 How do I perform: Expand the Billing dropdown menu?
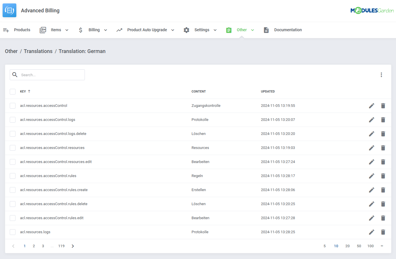click(106, 30)
